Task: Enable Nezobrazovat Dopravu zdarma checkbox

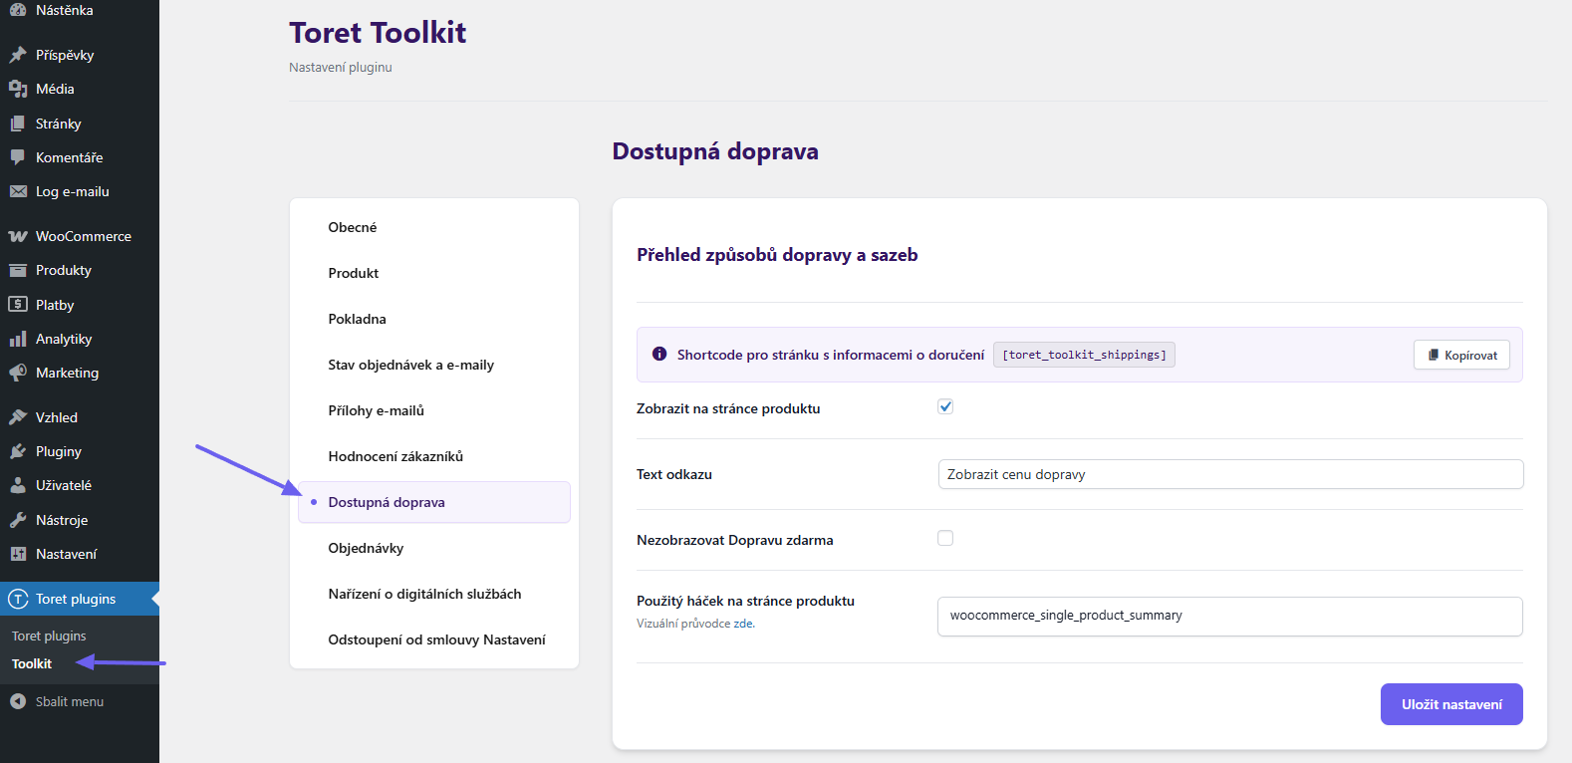Action: pos(945,538)
